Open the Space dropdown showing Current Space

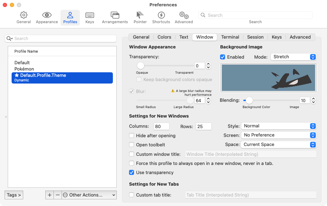[x=278, y=145]
